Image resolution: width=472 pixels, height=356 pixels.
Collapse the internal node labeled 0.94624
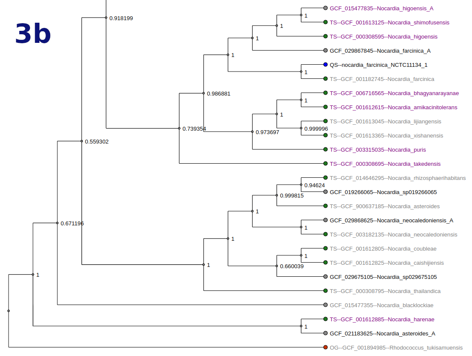tap(301, 185)
